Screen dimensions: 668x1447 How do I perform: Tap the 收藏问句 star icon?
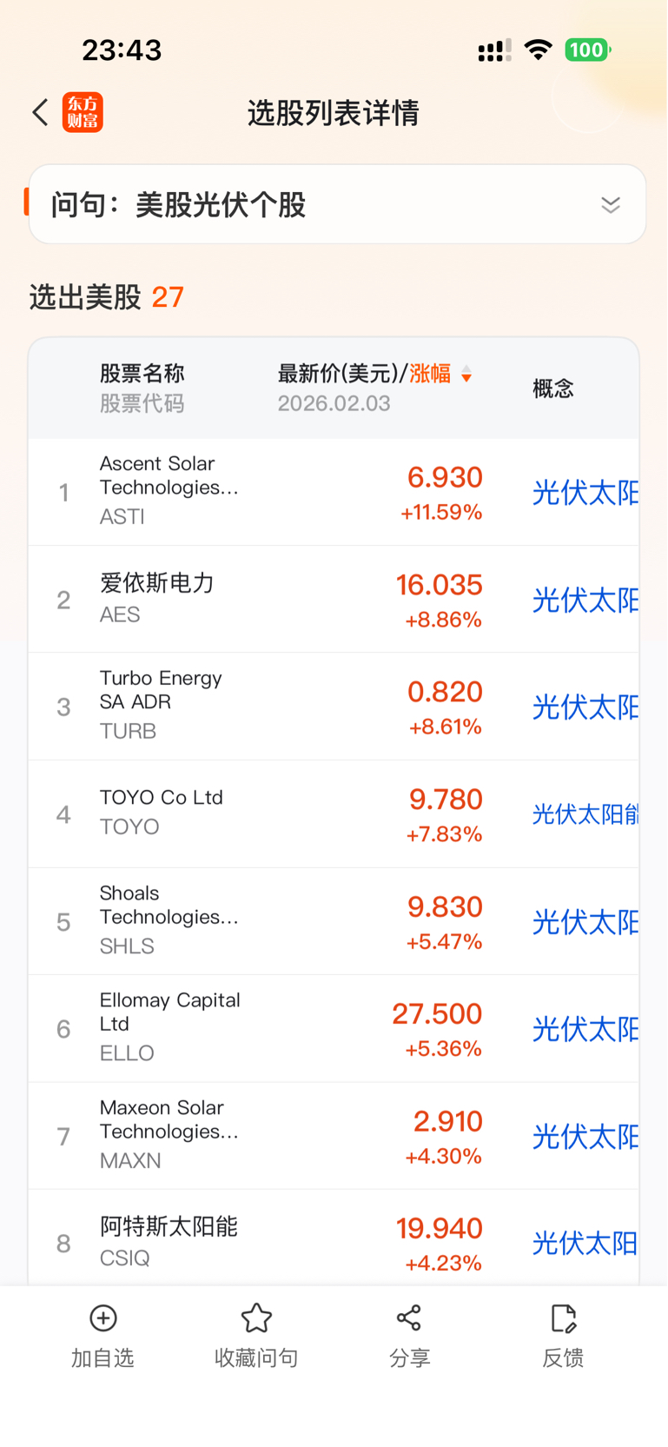click(256, 1318)
